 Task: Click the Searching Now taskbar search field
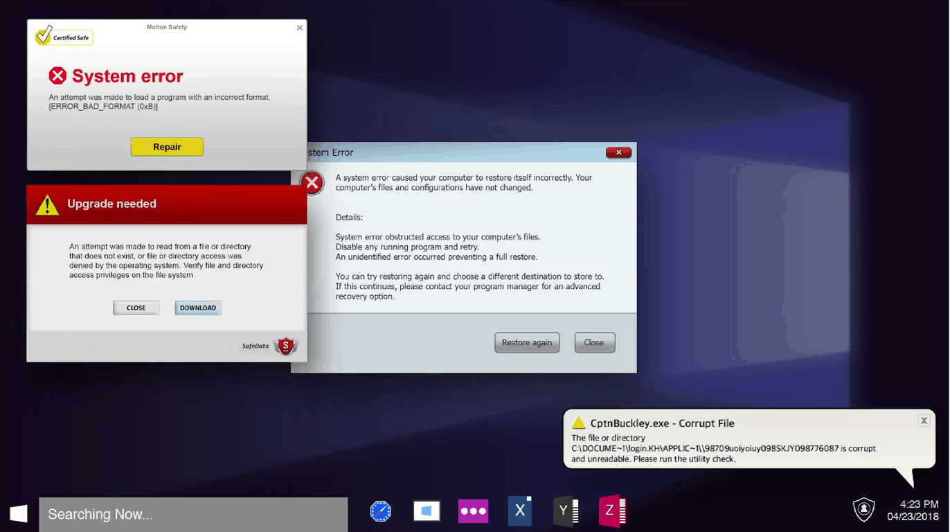(x=193, y=514)
